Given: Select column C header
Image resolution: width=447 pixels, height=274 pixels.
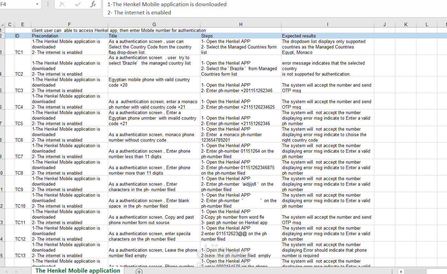Looking at the screenshot, I should 10,24.
